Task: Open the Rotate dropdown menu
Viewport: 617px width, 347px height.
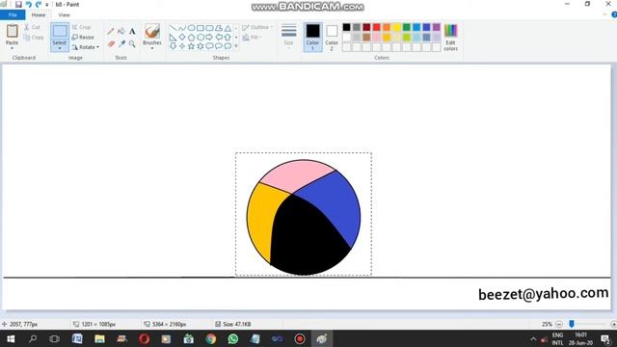Action: [x=86, y=47]
